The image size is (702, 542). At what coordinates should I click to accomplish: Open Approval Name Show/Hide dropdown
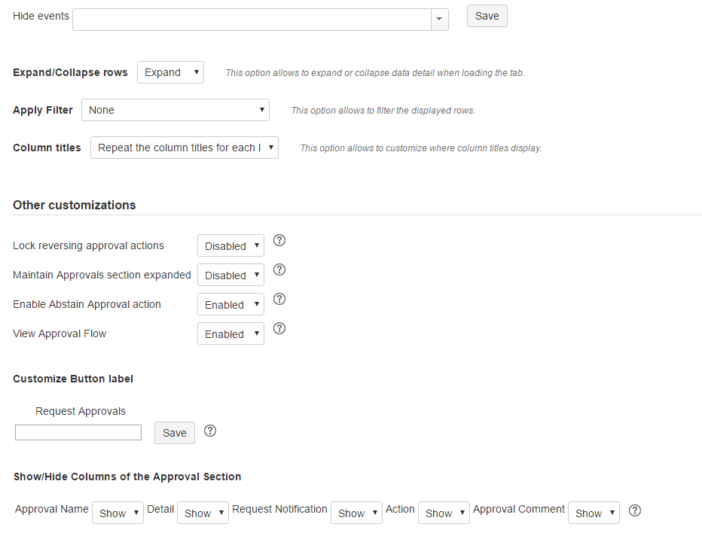point(118,513)
